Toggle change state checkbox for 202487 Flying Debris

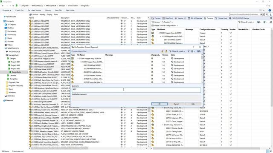click(152, 72)
